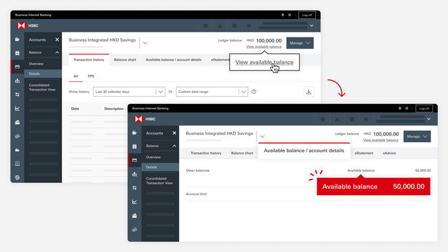The width and height of the screenshot is (448, 252).
Task: Click the transfer arrows icon in back window sidebar
Action: click(17, 94)
